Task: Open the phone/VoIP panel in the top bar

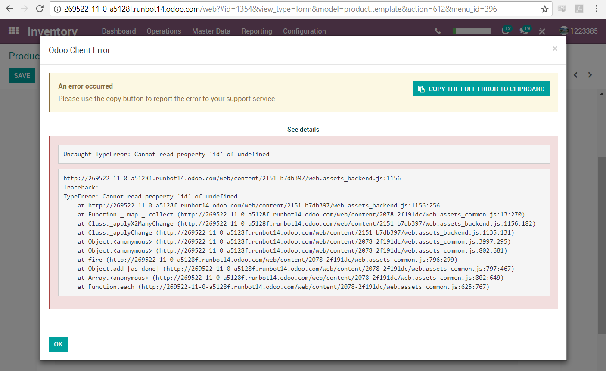Action: 438,31
